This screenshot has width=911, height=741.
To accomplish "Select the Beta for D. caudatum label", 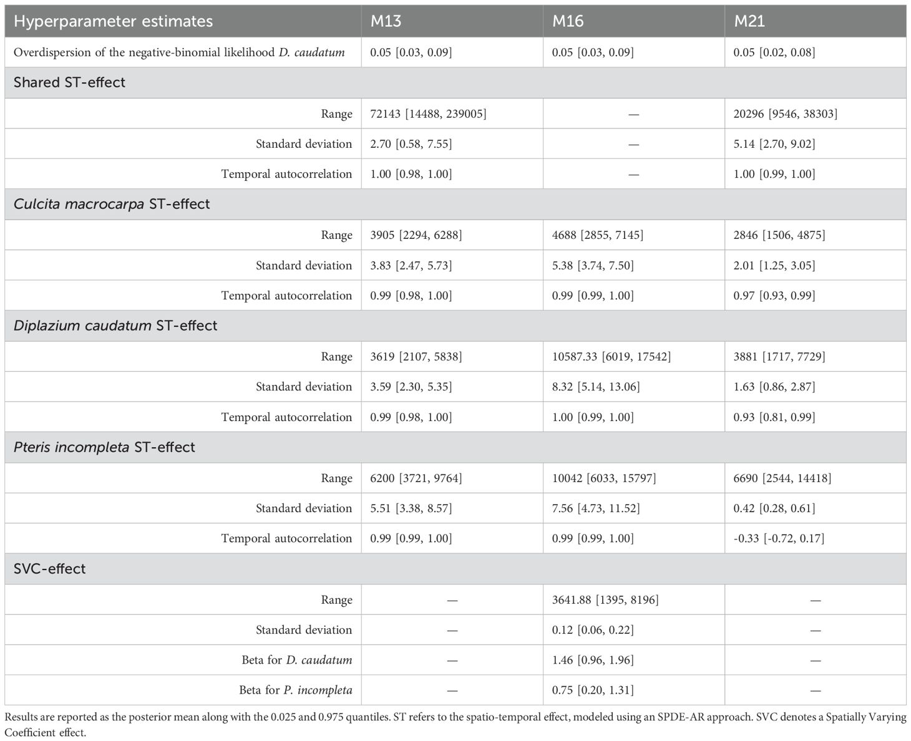I will 296,660.
